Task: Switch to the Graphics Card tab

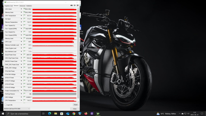Action: (9, 6)
